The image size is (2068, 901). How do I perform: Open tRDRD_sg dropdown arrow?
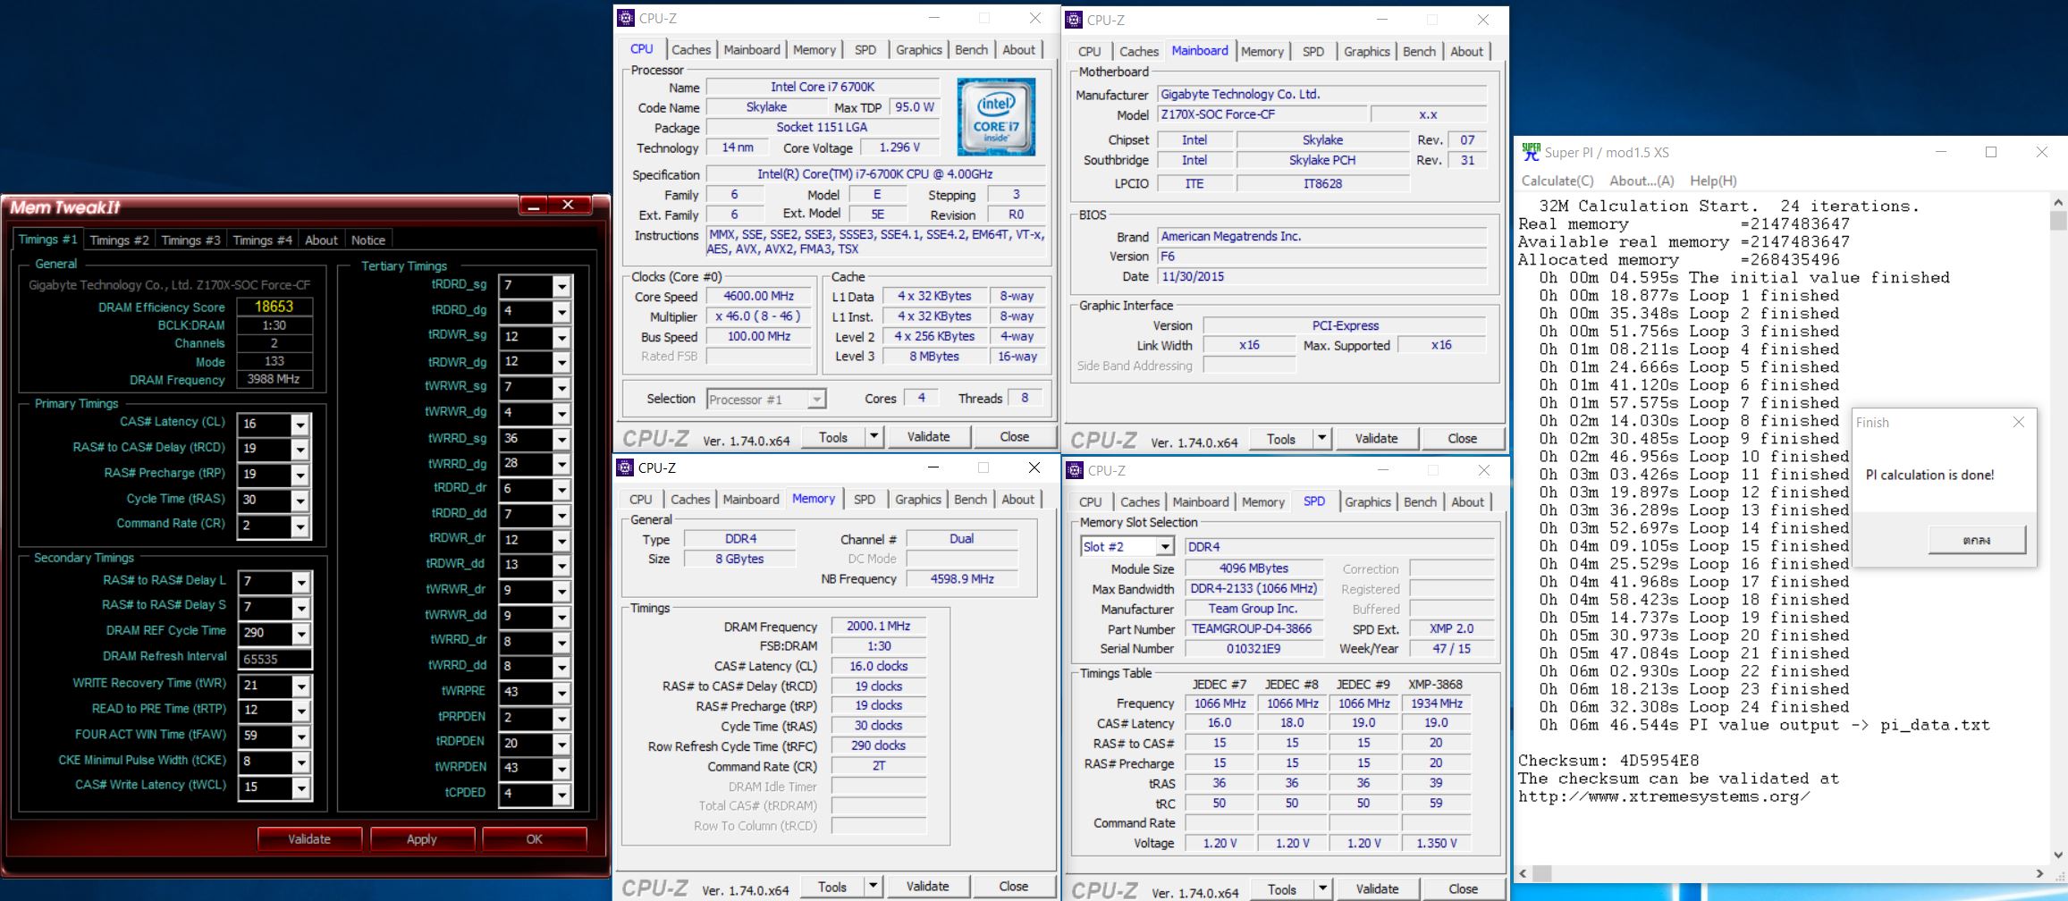coord(561,287)
